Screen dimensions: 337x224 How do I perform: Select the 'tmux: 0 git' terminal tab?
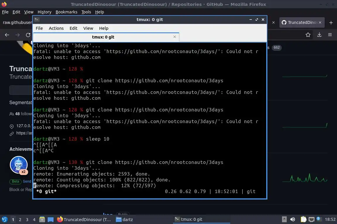103,37
